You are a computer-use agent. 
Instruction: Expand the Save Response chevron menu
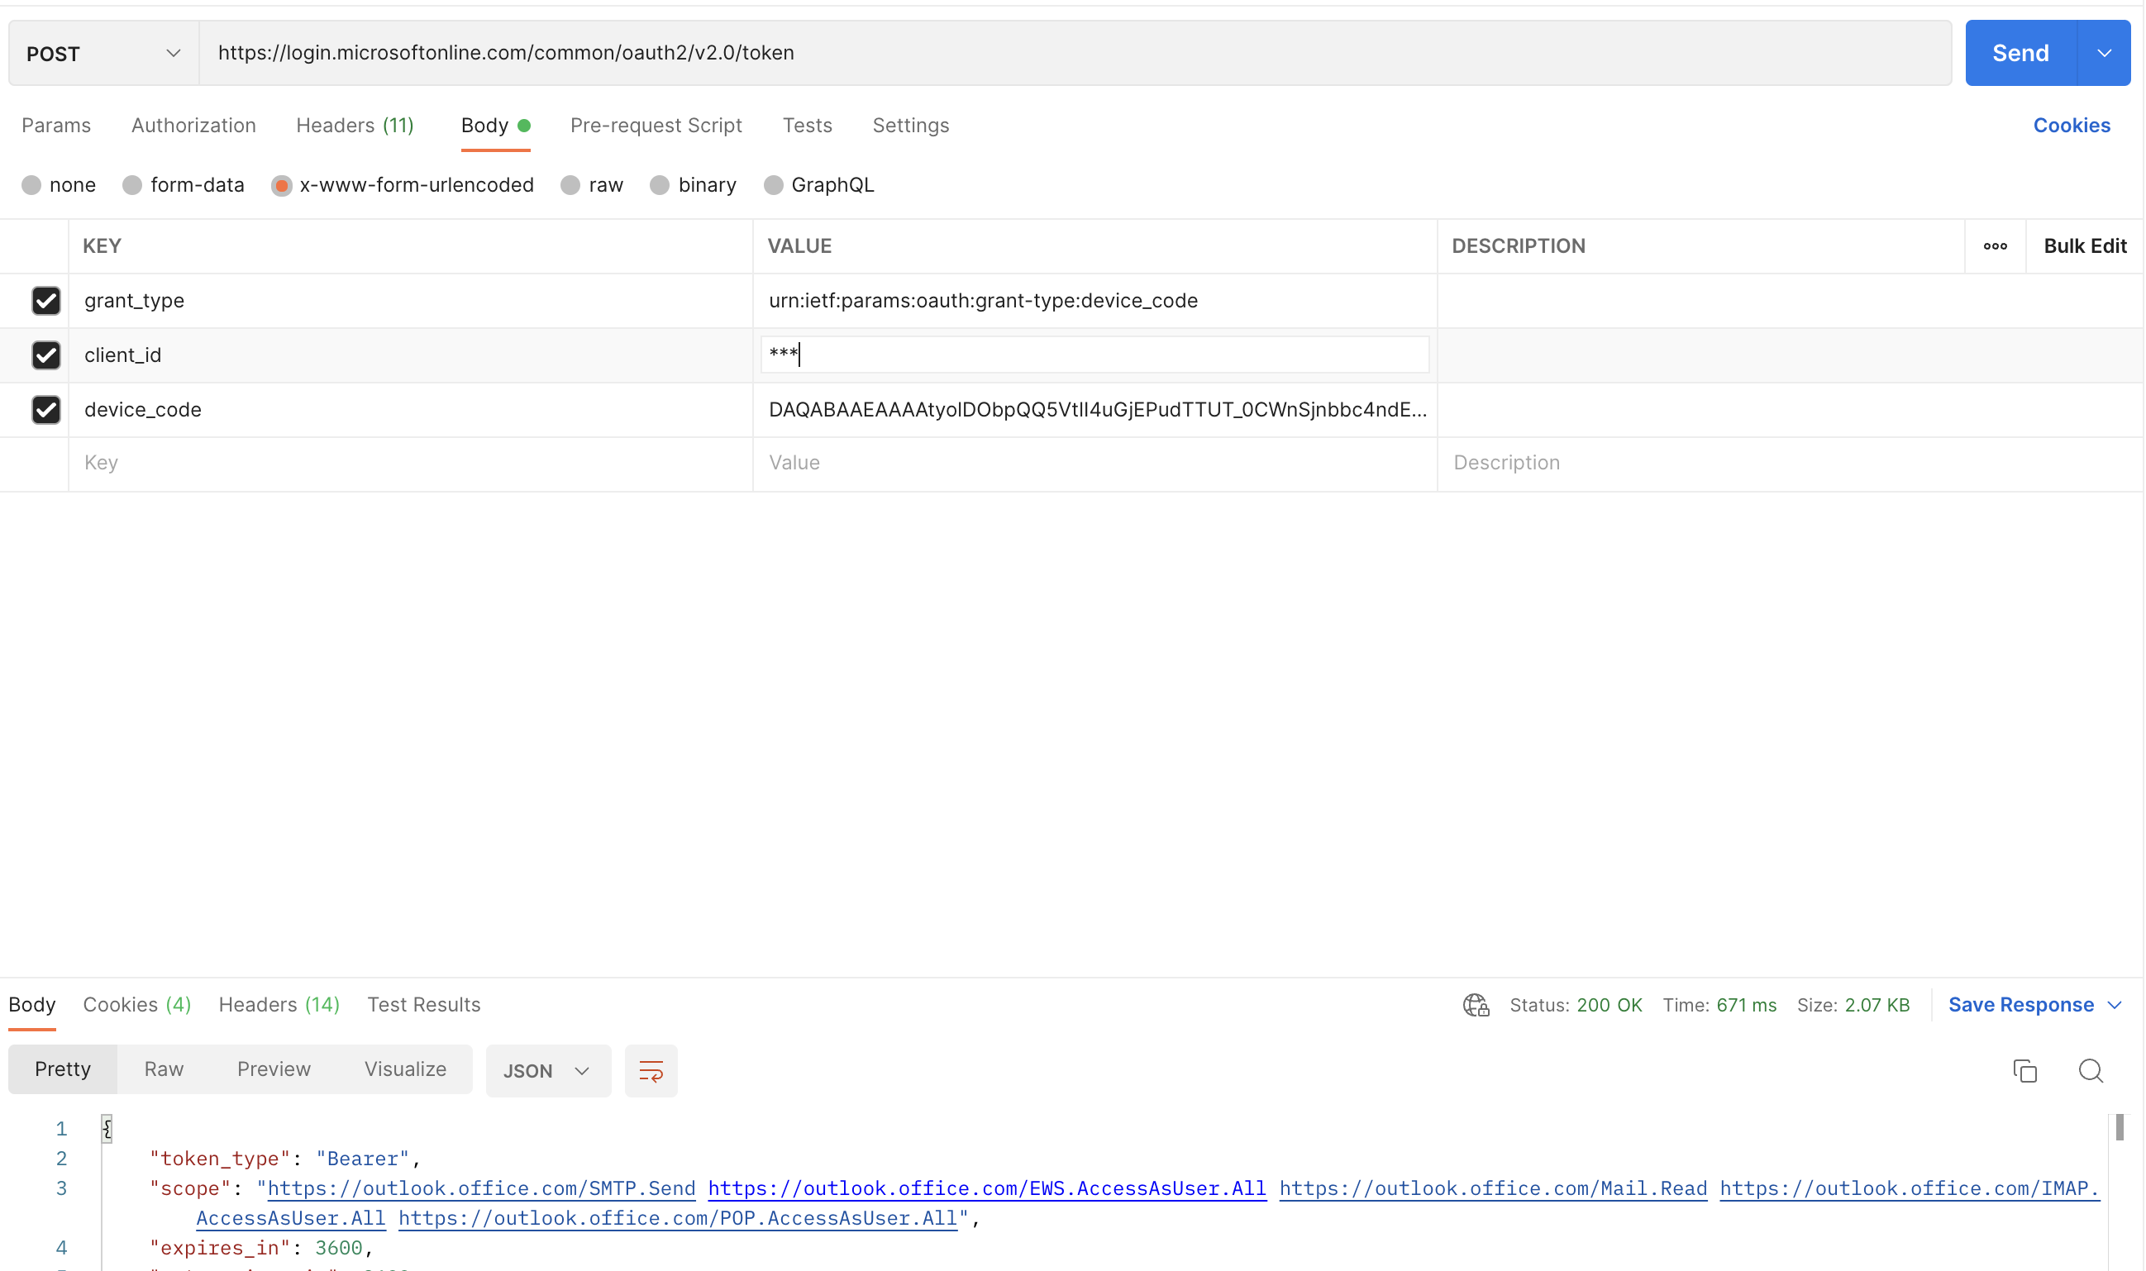(2115, 1006)
